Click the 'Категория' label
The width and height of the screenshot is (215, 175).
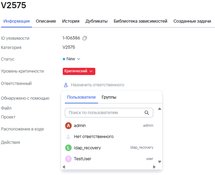point(11,48)
